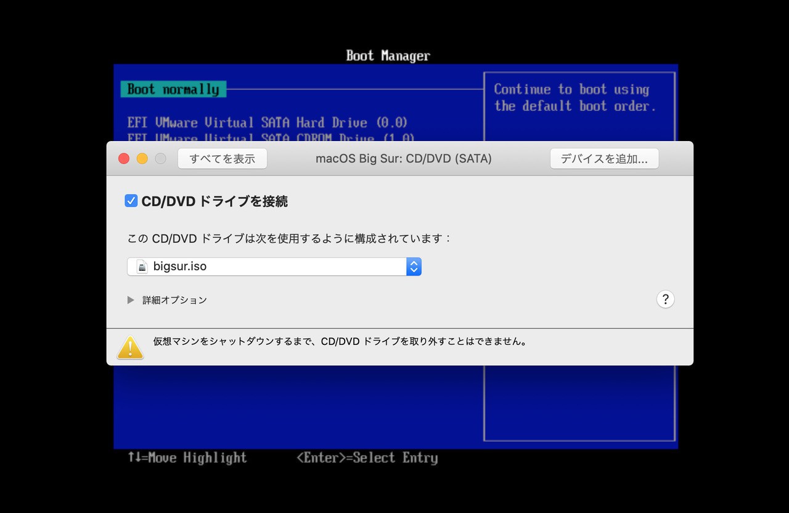This screenshot has width=789, height=513.
Task: Close the CD/DVD settings window
Action: [x=124, y=158]
